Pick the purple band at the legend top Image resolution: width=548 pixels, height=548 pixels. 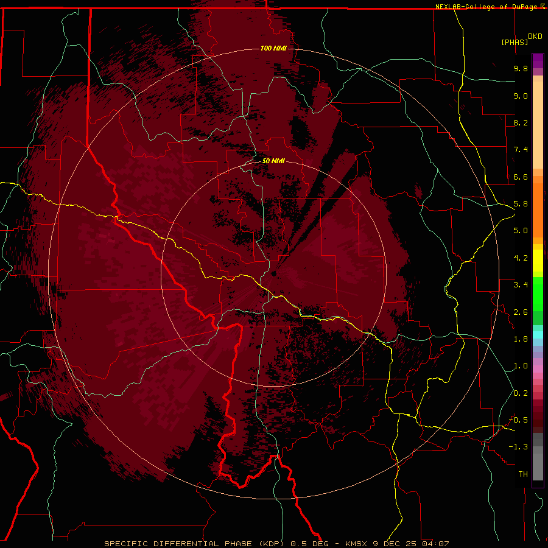pyautogui.click(x=538, y=61)
